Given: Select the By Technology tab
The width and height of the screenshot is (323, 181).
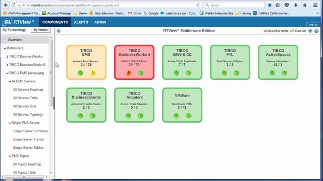Looking at the screenshot, I should coord(14,30).
